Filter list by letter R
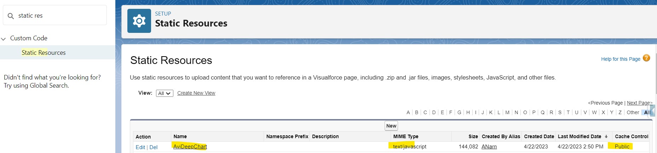This screenshot has width=657, height=153. coord(551,112)
